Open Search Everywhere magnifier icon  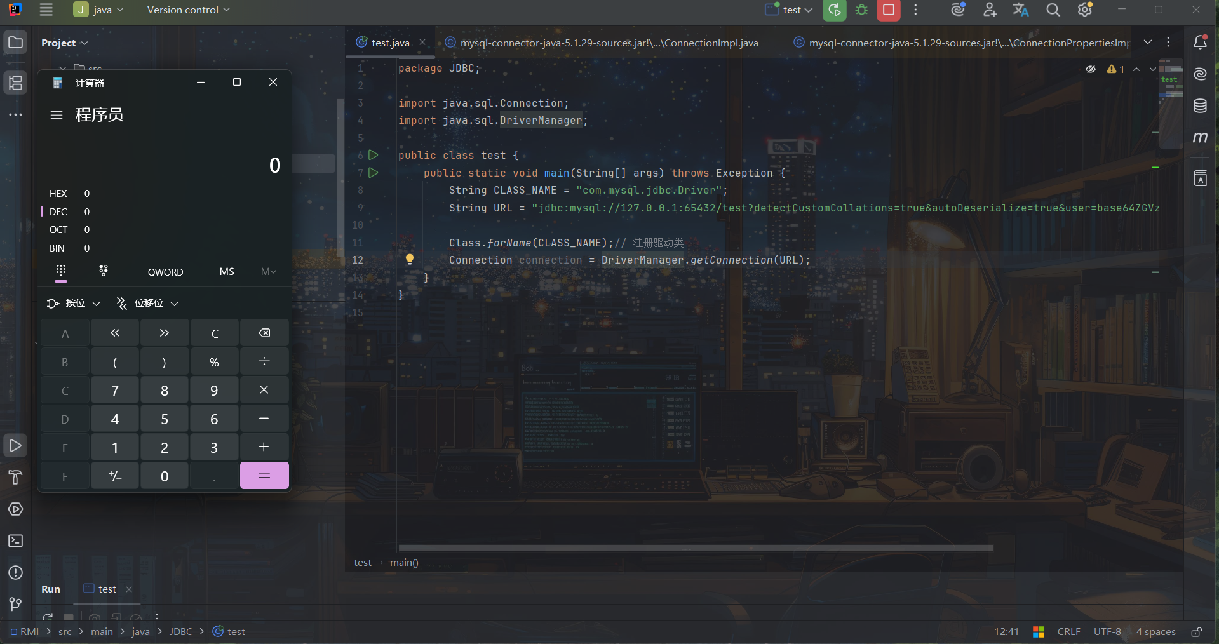[x=1053, y=10]
